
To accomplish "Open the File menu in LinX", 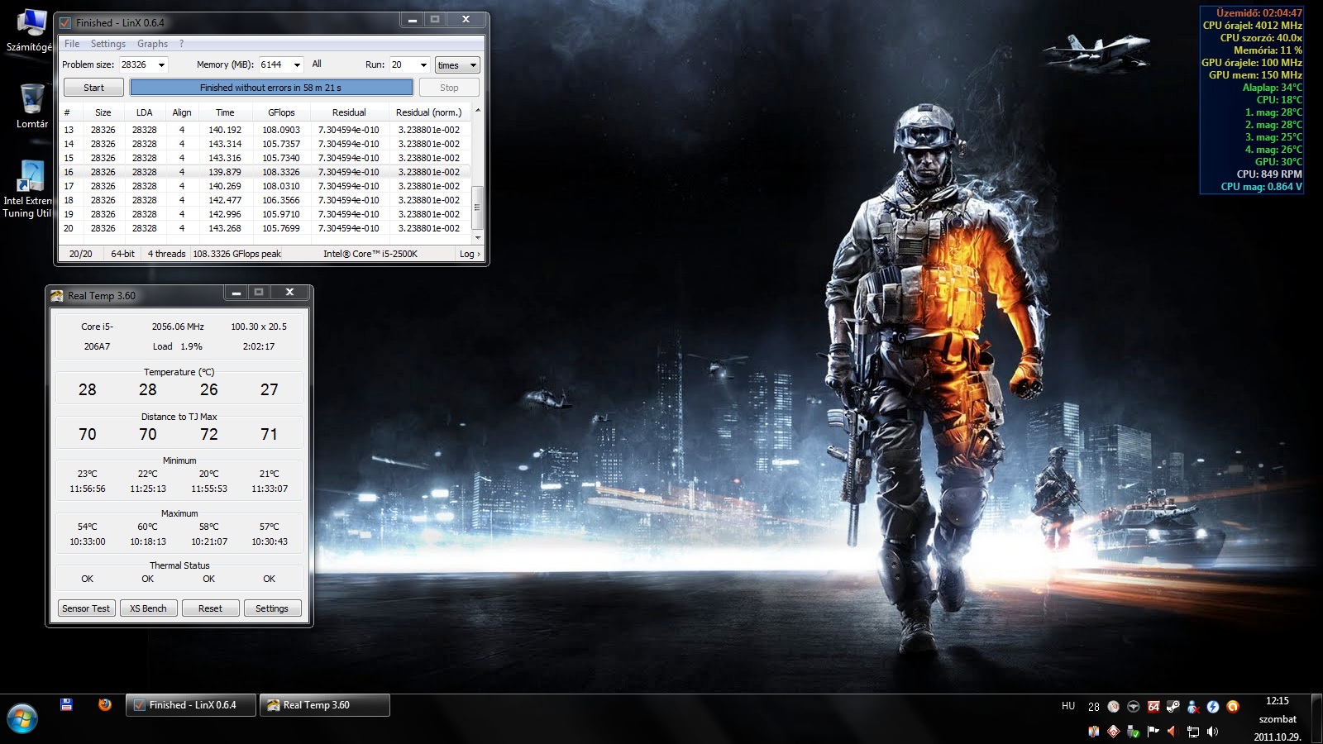I will pyautogui.click(x=72, y=44).
